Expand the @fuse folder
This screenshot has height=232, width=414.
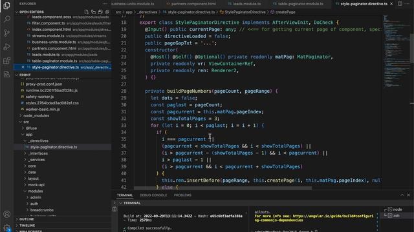tap(31, 128)
